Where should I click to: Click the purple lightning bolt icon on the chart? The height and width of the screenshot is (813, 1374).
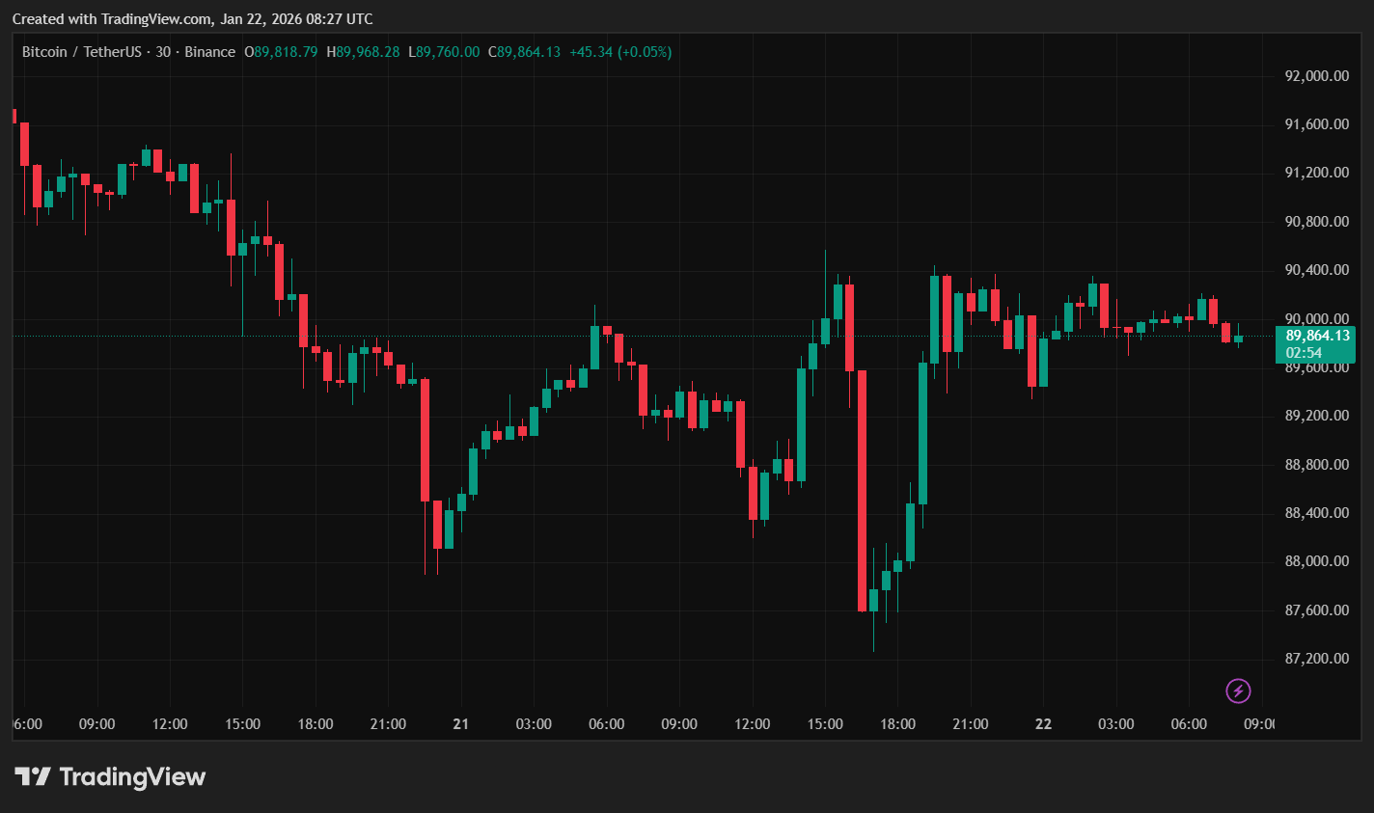[1237, 691]
